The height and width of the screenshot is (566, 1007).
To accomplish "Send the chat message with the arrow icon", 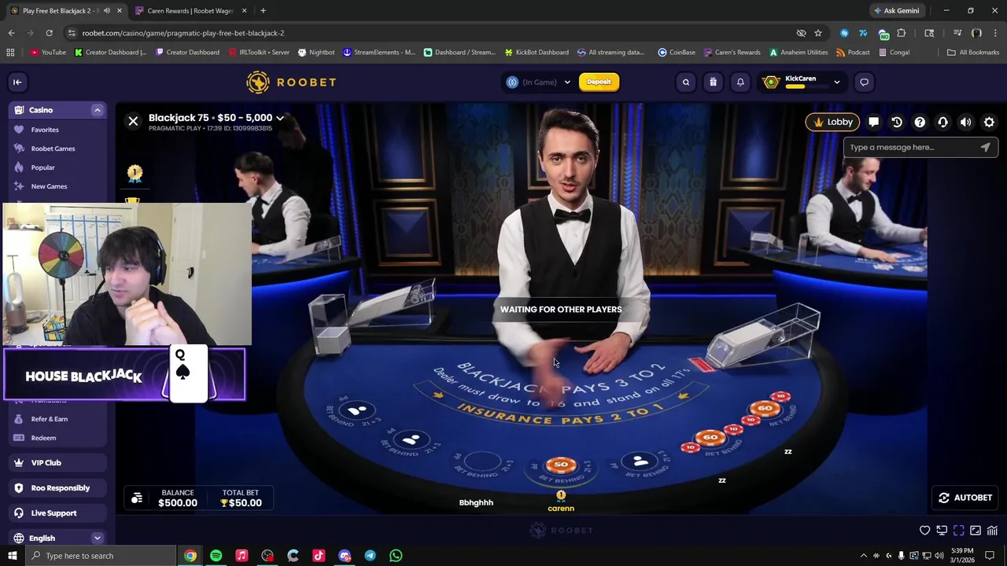I will point(985,147).
